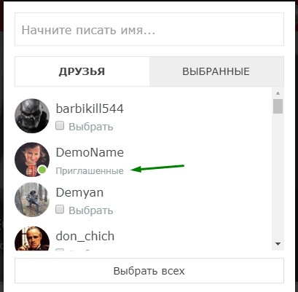Click barbikill544's avatar picture
298x292 pixels.
pos(32,116)
